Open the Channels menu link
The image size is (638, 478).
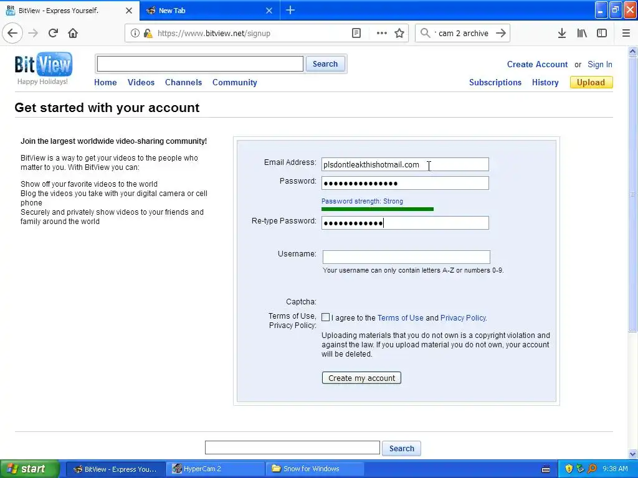(184, 83)
